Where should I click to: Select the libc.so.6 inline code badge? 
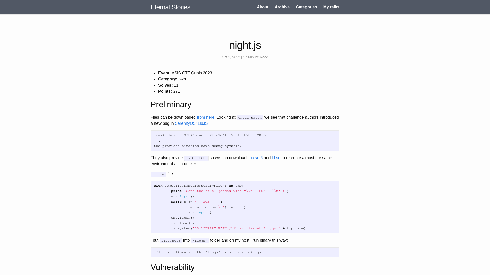click(x=171, y=240)
